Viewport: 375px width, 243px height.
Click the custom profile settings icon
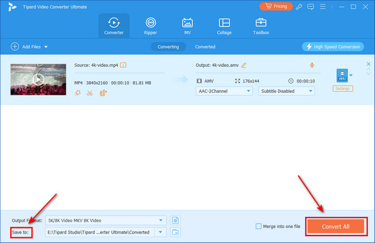tap(175, 221)
